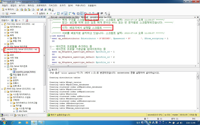Screen dimensions: 200x125
Task: Open the Windows Start menu
Action: click(x=4, y=123)
